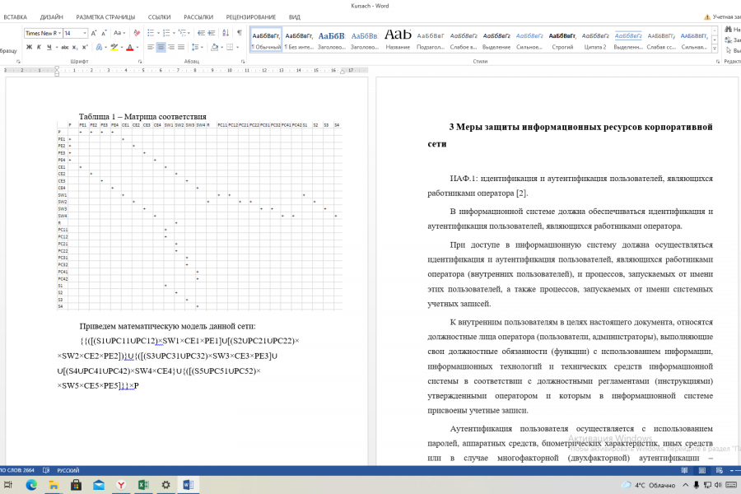
Task: Switch to Web Layout view
Action: [x=720, y=470]
